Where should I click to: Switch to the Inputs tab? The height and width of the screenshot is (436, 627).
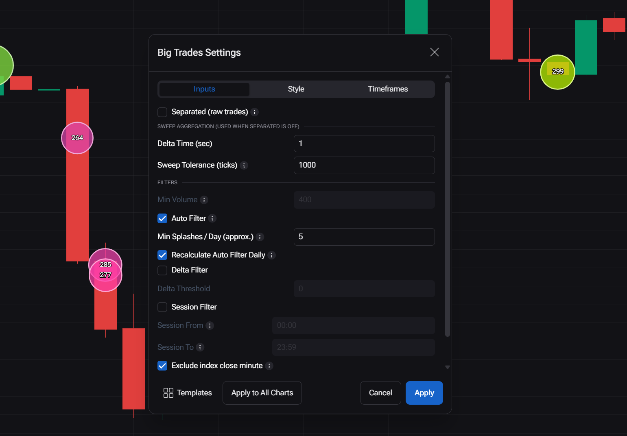click(204, 89)
